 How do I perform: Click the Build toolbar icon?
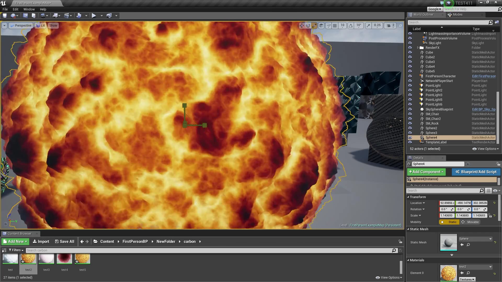pos(79,15)
